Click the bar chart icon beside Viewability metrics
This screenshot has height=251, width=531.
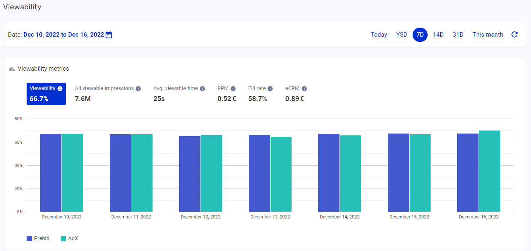pos(12,68)
